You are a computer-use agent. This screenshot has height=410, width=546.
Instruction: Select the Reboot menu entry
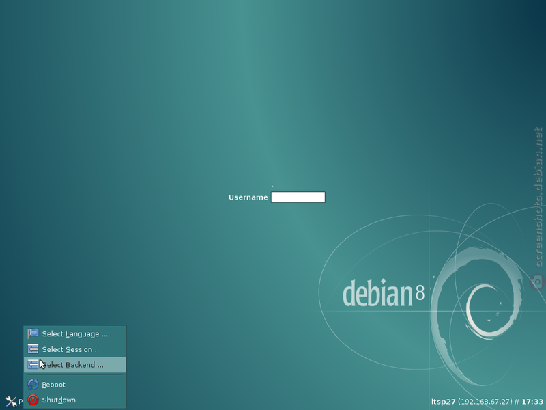coord(75,385)
